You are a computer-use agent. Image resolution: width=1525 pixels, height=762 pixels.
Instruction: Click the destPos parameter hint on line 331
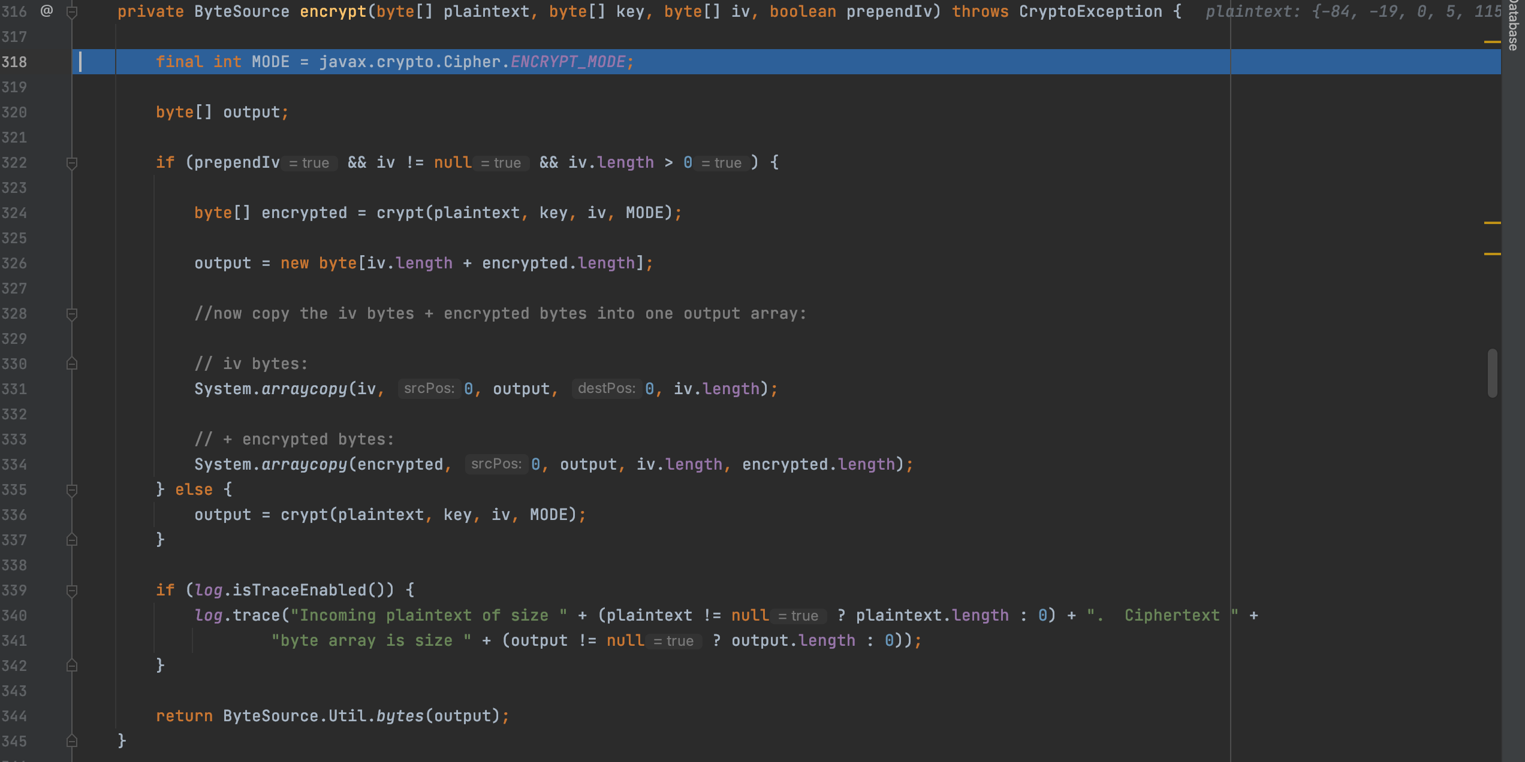pyautogui.click(x=606, y=389)
